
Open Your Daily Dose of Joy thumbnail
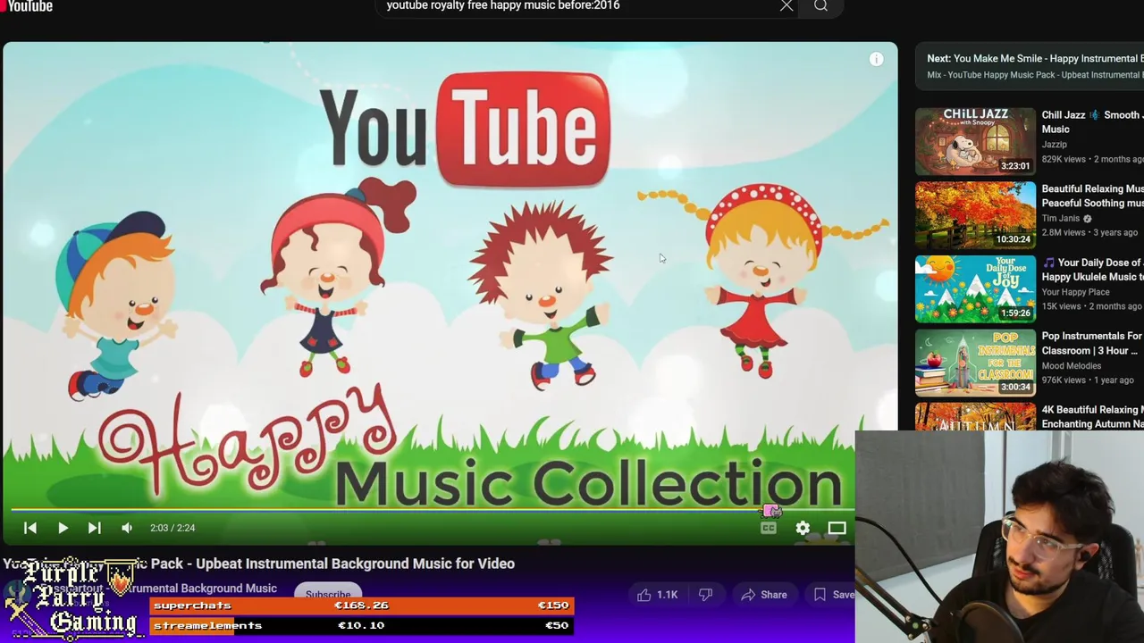tap(975, 288)
